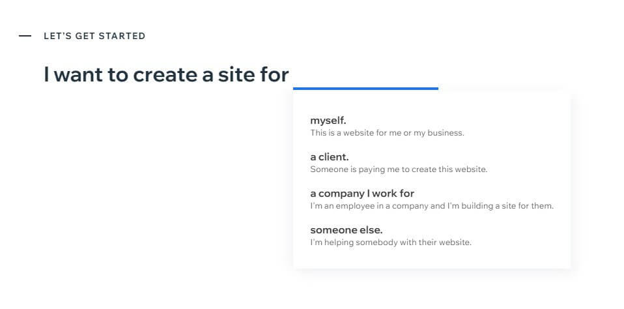The height and width of the screenshot is (309, 624).
Task: Click "Someone is paying me to create this website."
Action: (x=399, y=169)
